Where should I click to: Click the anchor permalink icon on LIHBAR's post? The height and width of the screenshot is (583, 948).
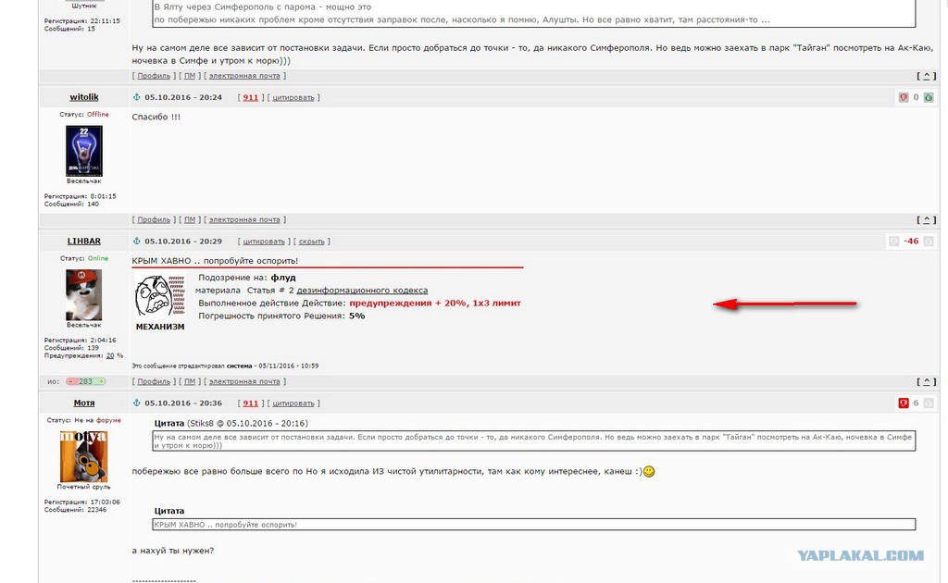coord(136,241)
